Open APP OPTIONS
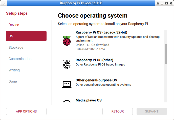 pos(26,111)
